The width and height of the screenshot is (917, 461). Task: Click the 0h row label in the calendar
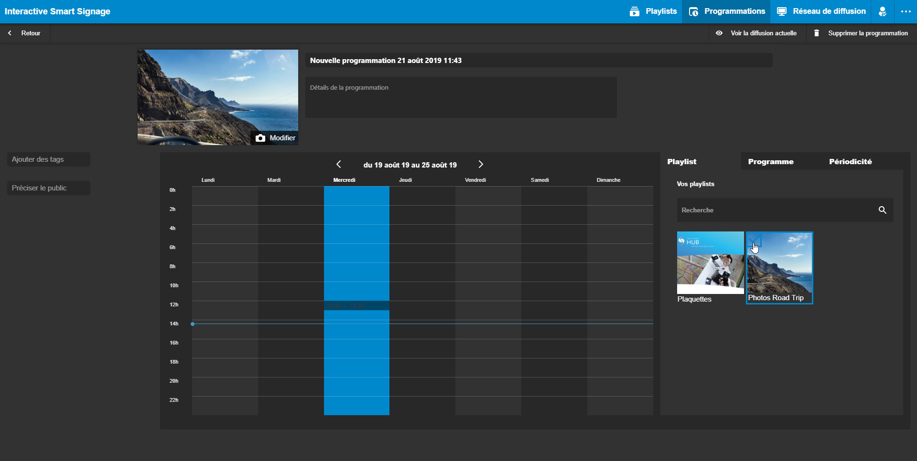tap(173, 190)
